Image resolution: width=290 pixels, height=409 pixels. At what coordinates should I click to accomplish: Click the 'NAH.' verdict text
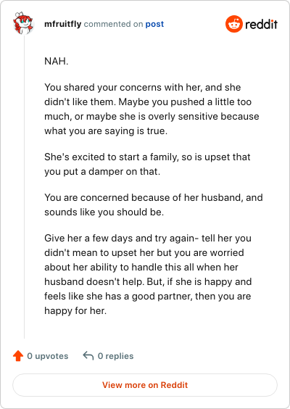57,62
